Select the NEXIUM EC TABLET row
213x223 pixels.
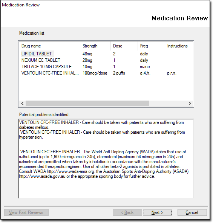click(106, 60)
